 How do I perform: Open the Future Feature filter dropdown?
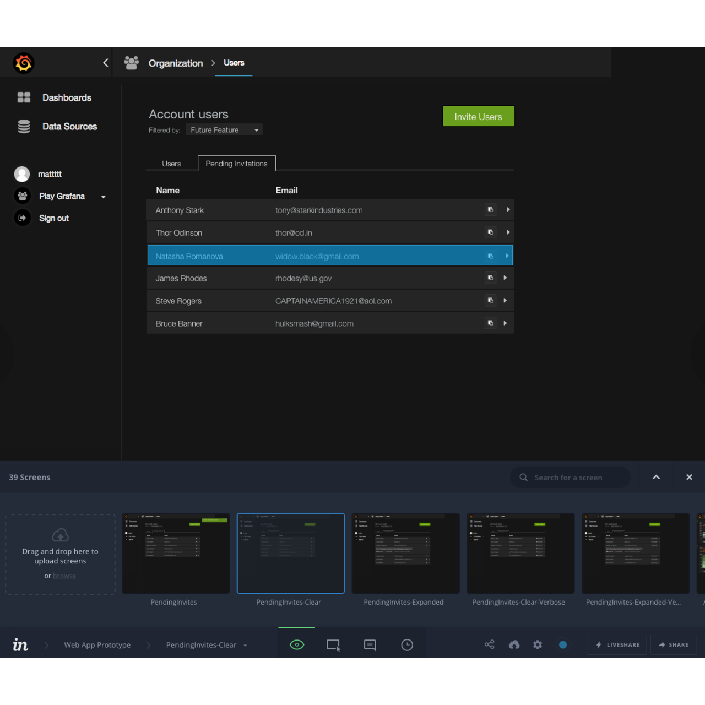(x=224, y=129)
